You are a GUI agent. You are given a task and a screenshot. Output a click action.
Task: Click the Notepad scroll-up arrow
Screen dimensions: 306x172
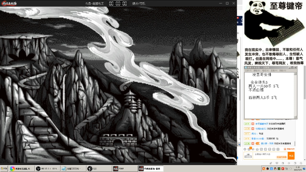pos(295,74)
